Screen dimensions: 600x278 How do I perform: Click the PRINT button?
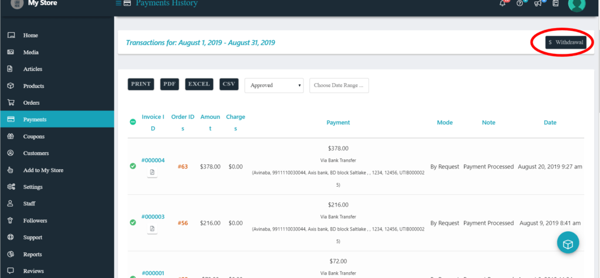[141, 84]
